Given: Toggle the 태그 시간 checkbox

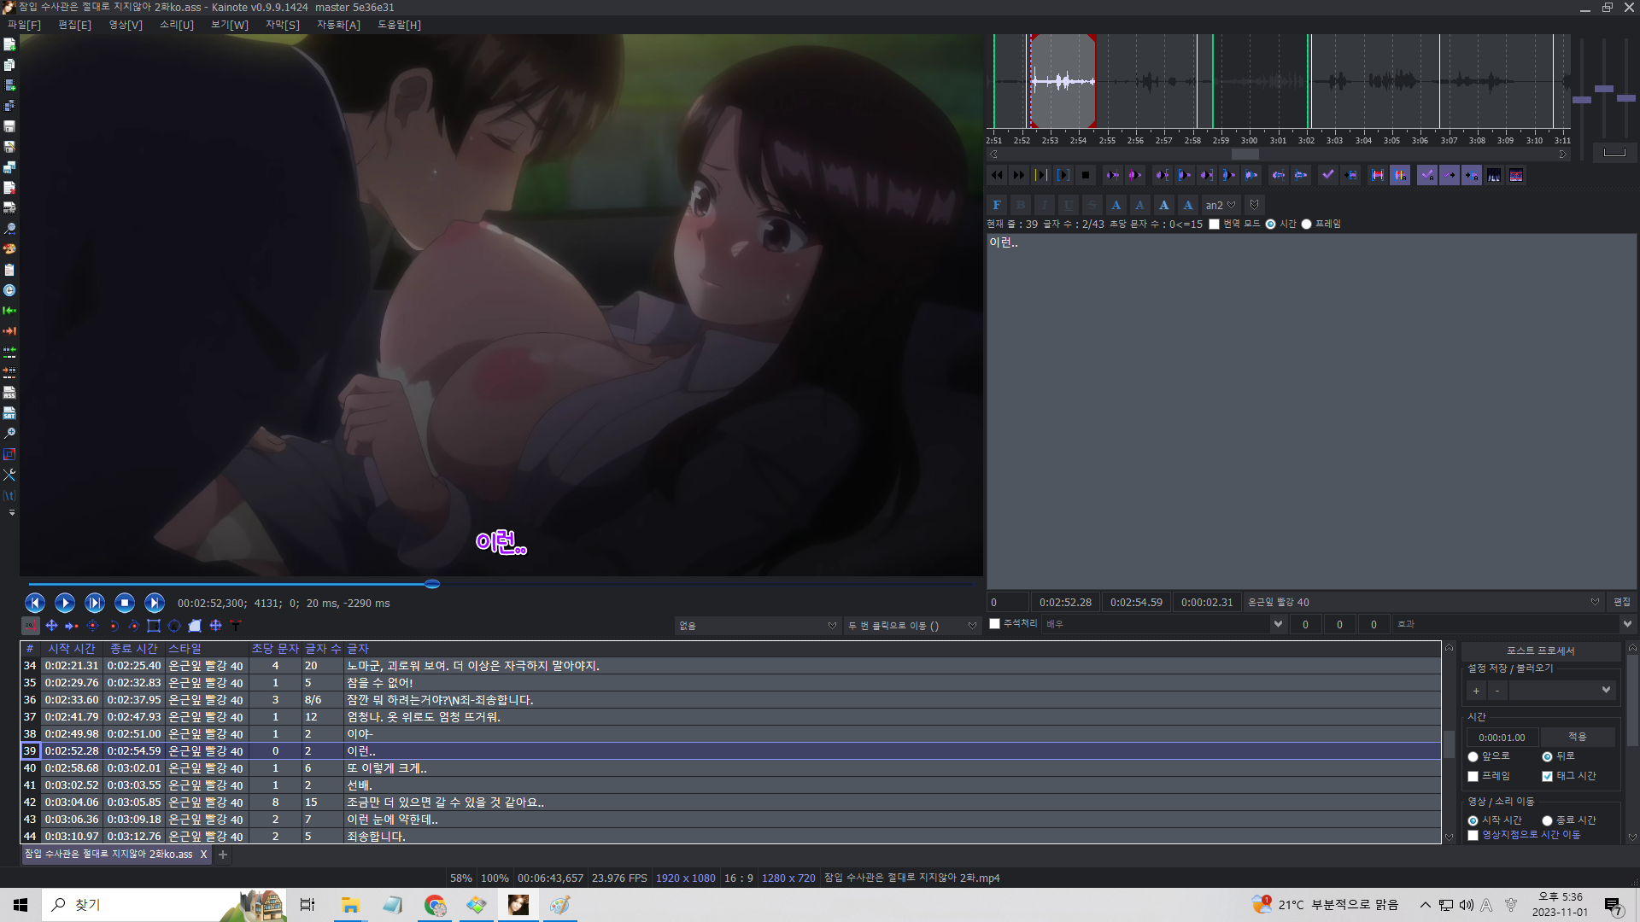Looking at the screenshot, I should point(1547,777).
